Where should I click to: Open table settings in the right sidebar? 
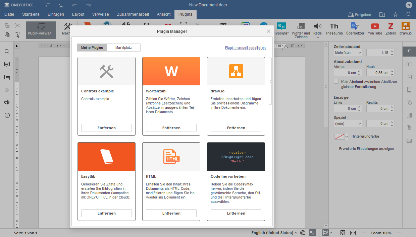click(409, 64)
